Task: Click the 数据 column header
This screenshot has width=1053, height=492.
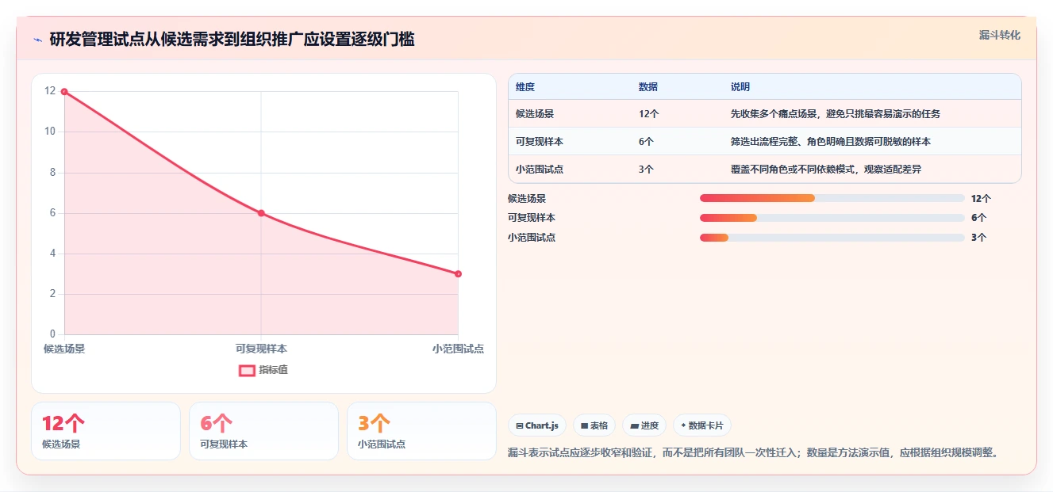Action: click(x=648, y=87)
